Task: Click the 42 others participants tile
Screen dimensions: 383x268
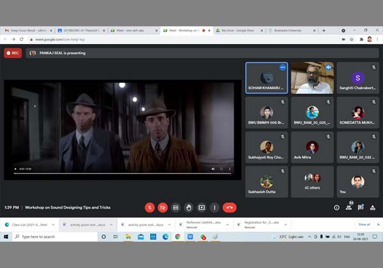Action: tap(312, 182)
